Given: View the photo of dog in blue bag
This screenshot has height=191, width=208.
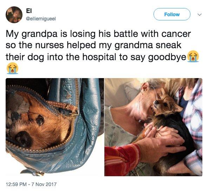Looking at the screenshot, I should (x=55, y=127).
